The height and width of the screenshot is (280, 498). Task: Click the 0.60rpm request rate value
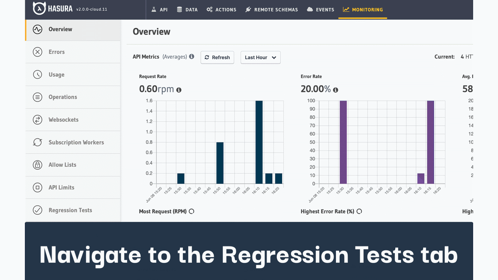click(x=157, y=89)
